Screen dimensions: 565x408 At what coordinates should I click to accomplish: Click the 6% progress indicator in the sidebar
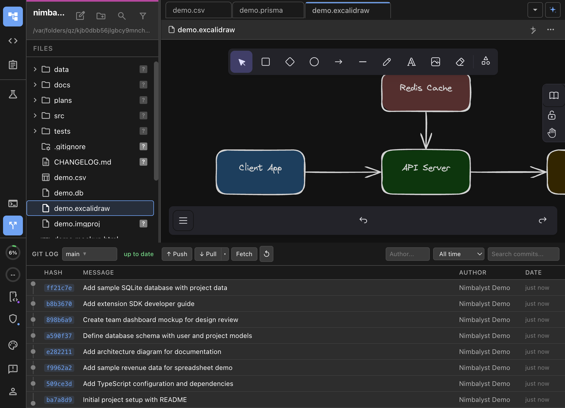click(13, 252)
